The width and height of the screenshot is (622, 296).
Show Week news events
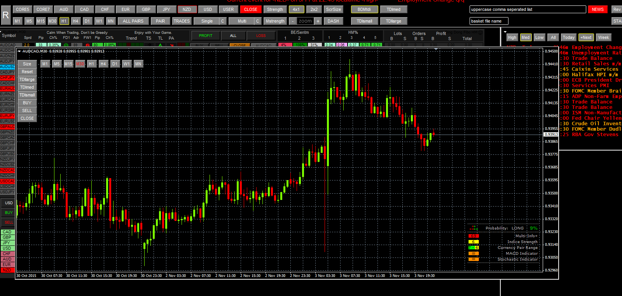pos(604,37)
